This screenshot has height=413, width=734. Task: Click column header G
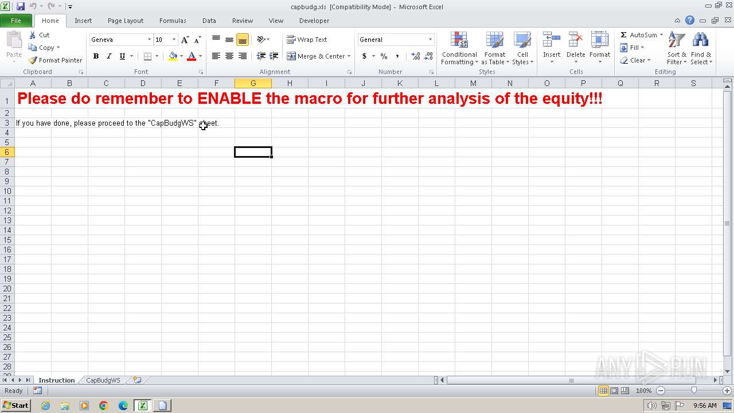[253, 83]
